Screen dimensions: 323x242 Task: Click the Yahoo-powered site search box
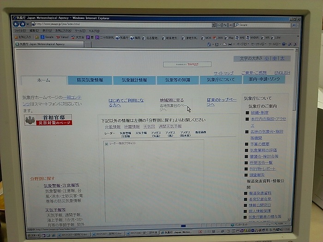(187, 64)
